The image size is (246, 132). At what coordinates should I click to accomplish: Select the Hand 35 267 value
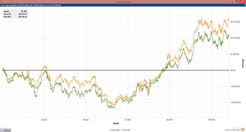click(24, 12)
